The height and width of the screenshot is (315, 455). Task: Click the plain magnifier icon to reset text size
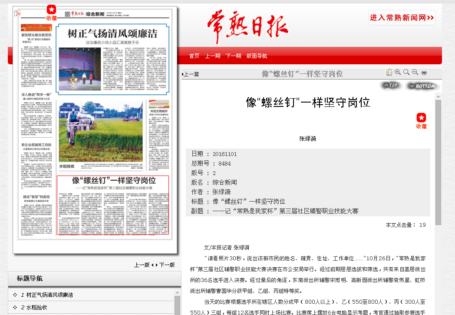pos(406,72)
